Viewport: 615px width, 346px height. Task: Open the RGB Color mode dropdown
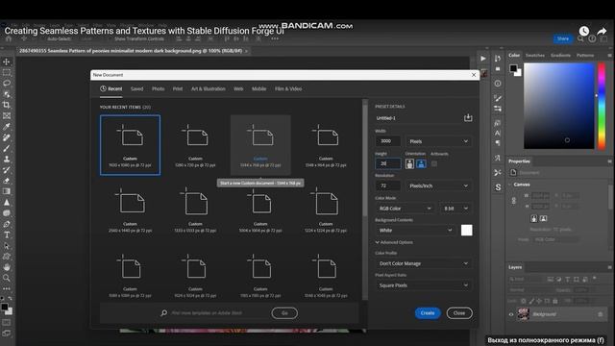click(405, 209)
